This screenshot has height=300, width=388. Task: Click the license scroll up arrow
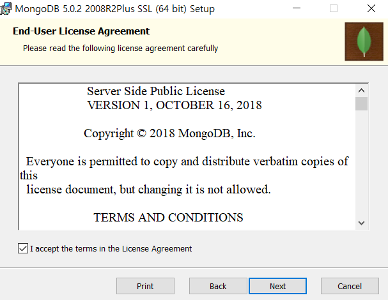pyautogui.click(x=361, y=91)
